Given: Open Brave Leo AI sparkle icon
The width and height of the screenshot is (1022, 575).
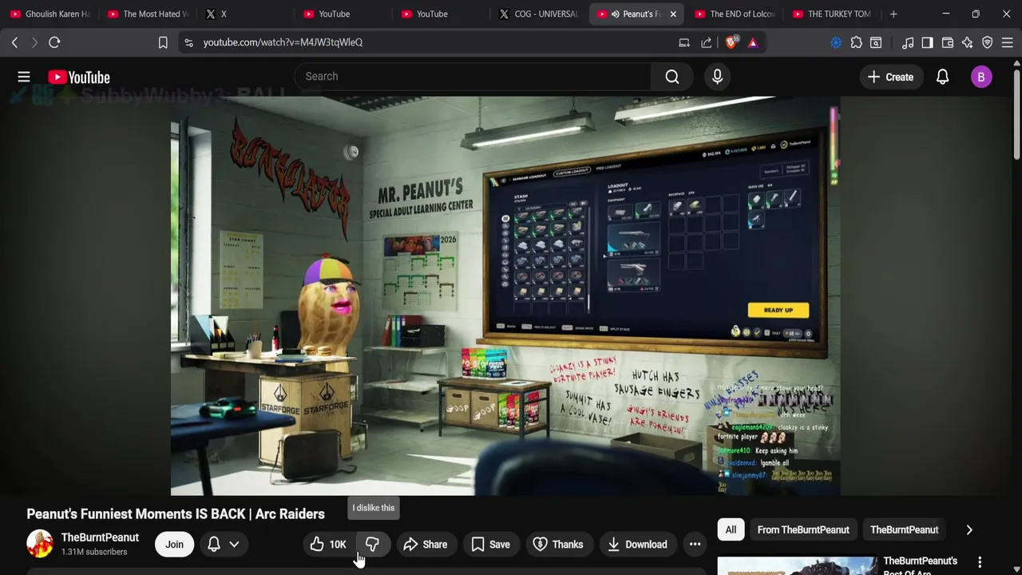Looking at the screenshot, I should pos(968,42).
